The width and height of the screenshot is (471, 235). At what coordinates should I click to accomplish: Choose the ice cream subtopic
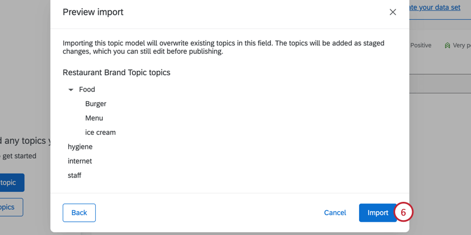[100, 133]
